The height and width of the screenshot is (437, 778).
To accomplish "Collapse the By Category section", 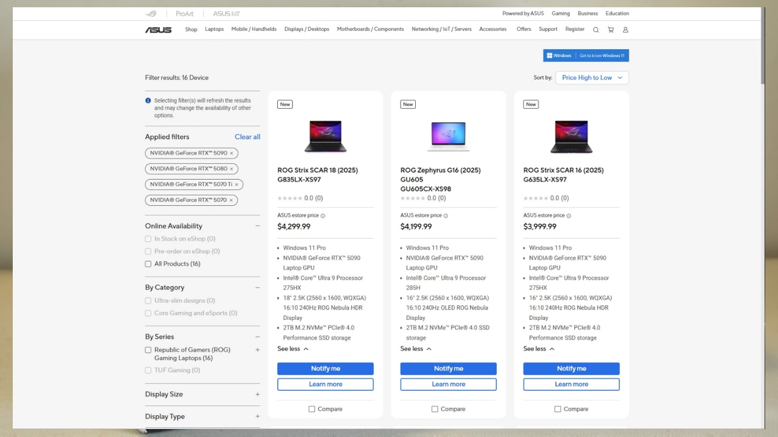I will tap(257, 288).
